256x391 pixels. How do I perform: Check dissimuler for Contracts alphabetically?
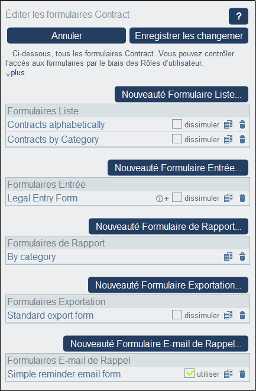[177, 124]
